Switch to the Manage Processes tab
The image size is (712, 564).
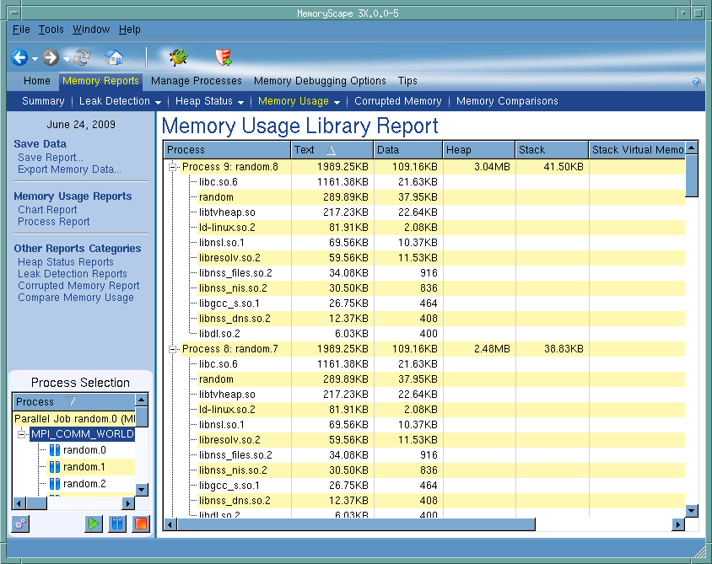pos(196,81)
